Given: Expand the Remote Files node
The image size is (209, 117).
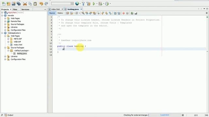Looking at the screenshot, I should (5, 21).
